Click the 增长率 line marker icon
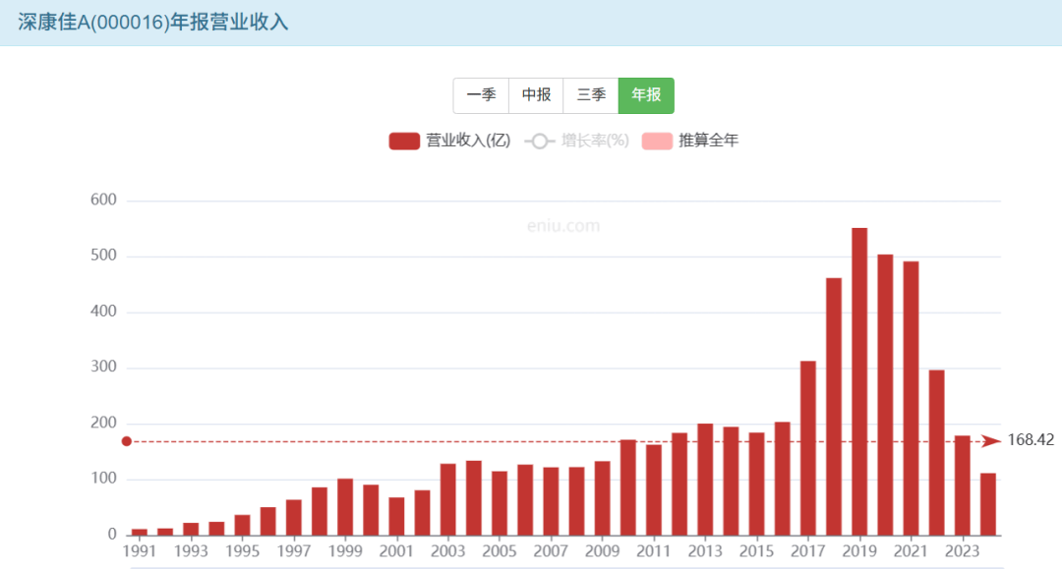 (540, 141)
